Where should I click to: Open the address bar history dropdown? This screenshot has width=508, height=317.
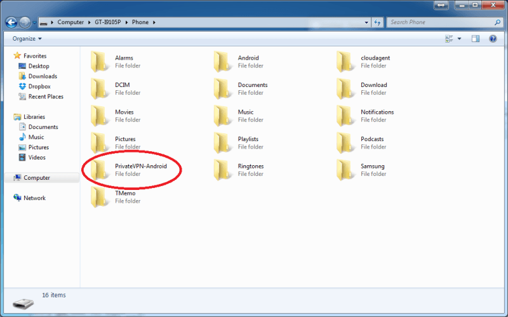366,22
